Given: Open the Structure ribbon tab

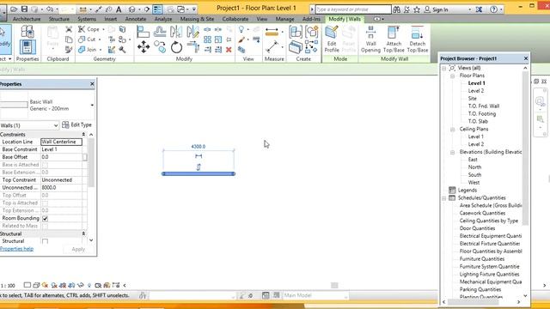Looking at the screenshot, I should tap(59, 19).
